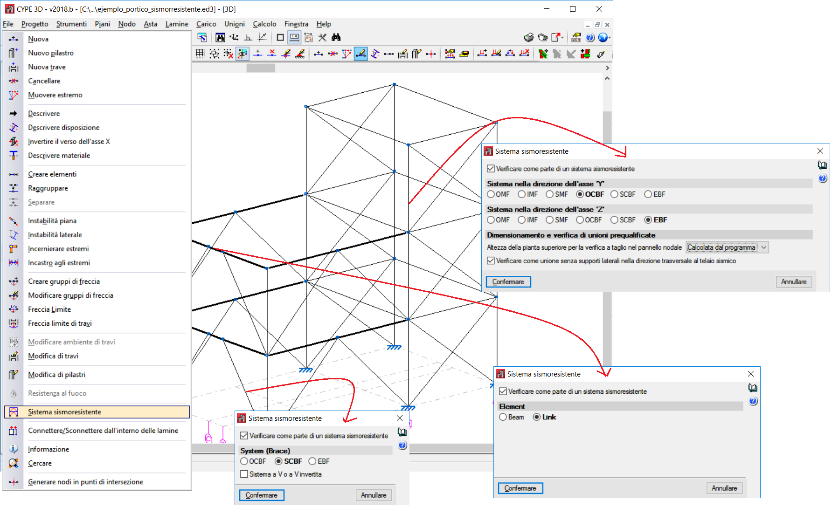Open the Calcolo menu
Image resolution: width=832 pixels, height=507 pixels.
coord(264,24)
